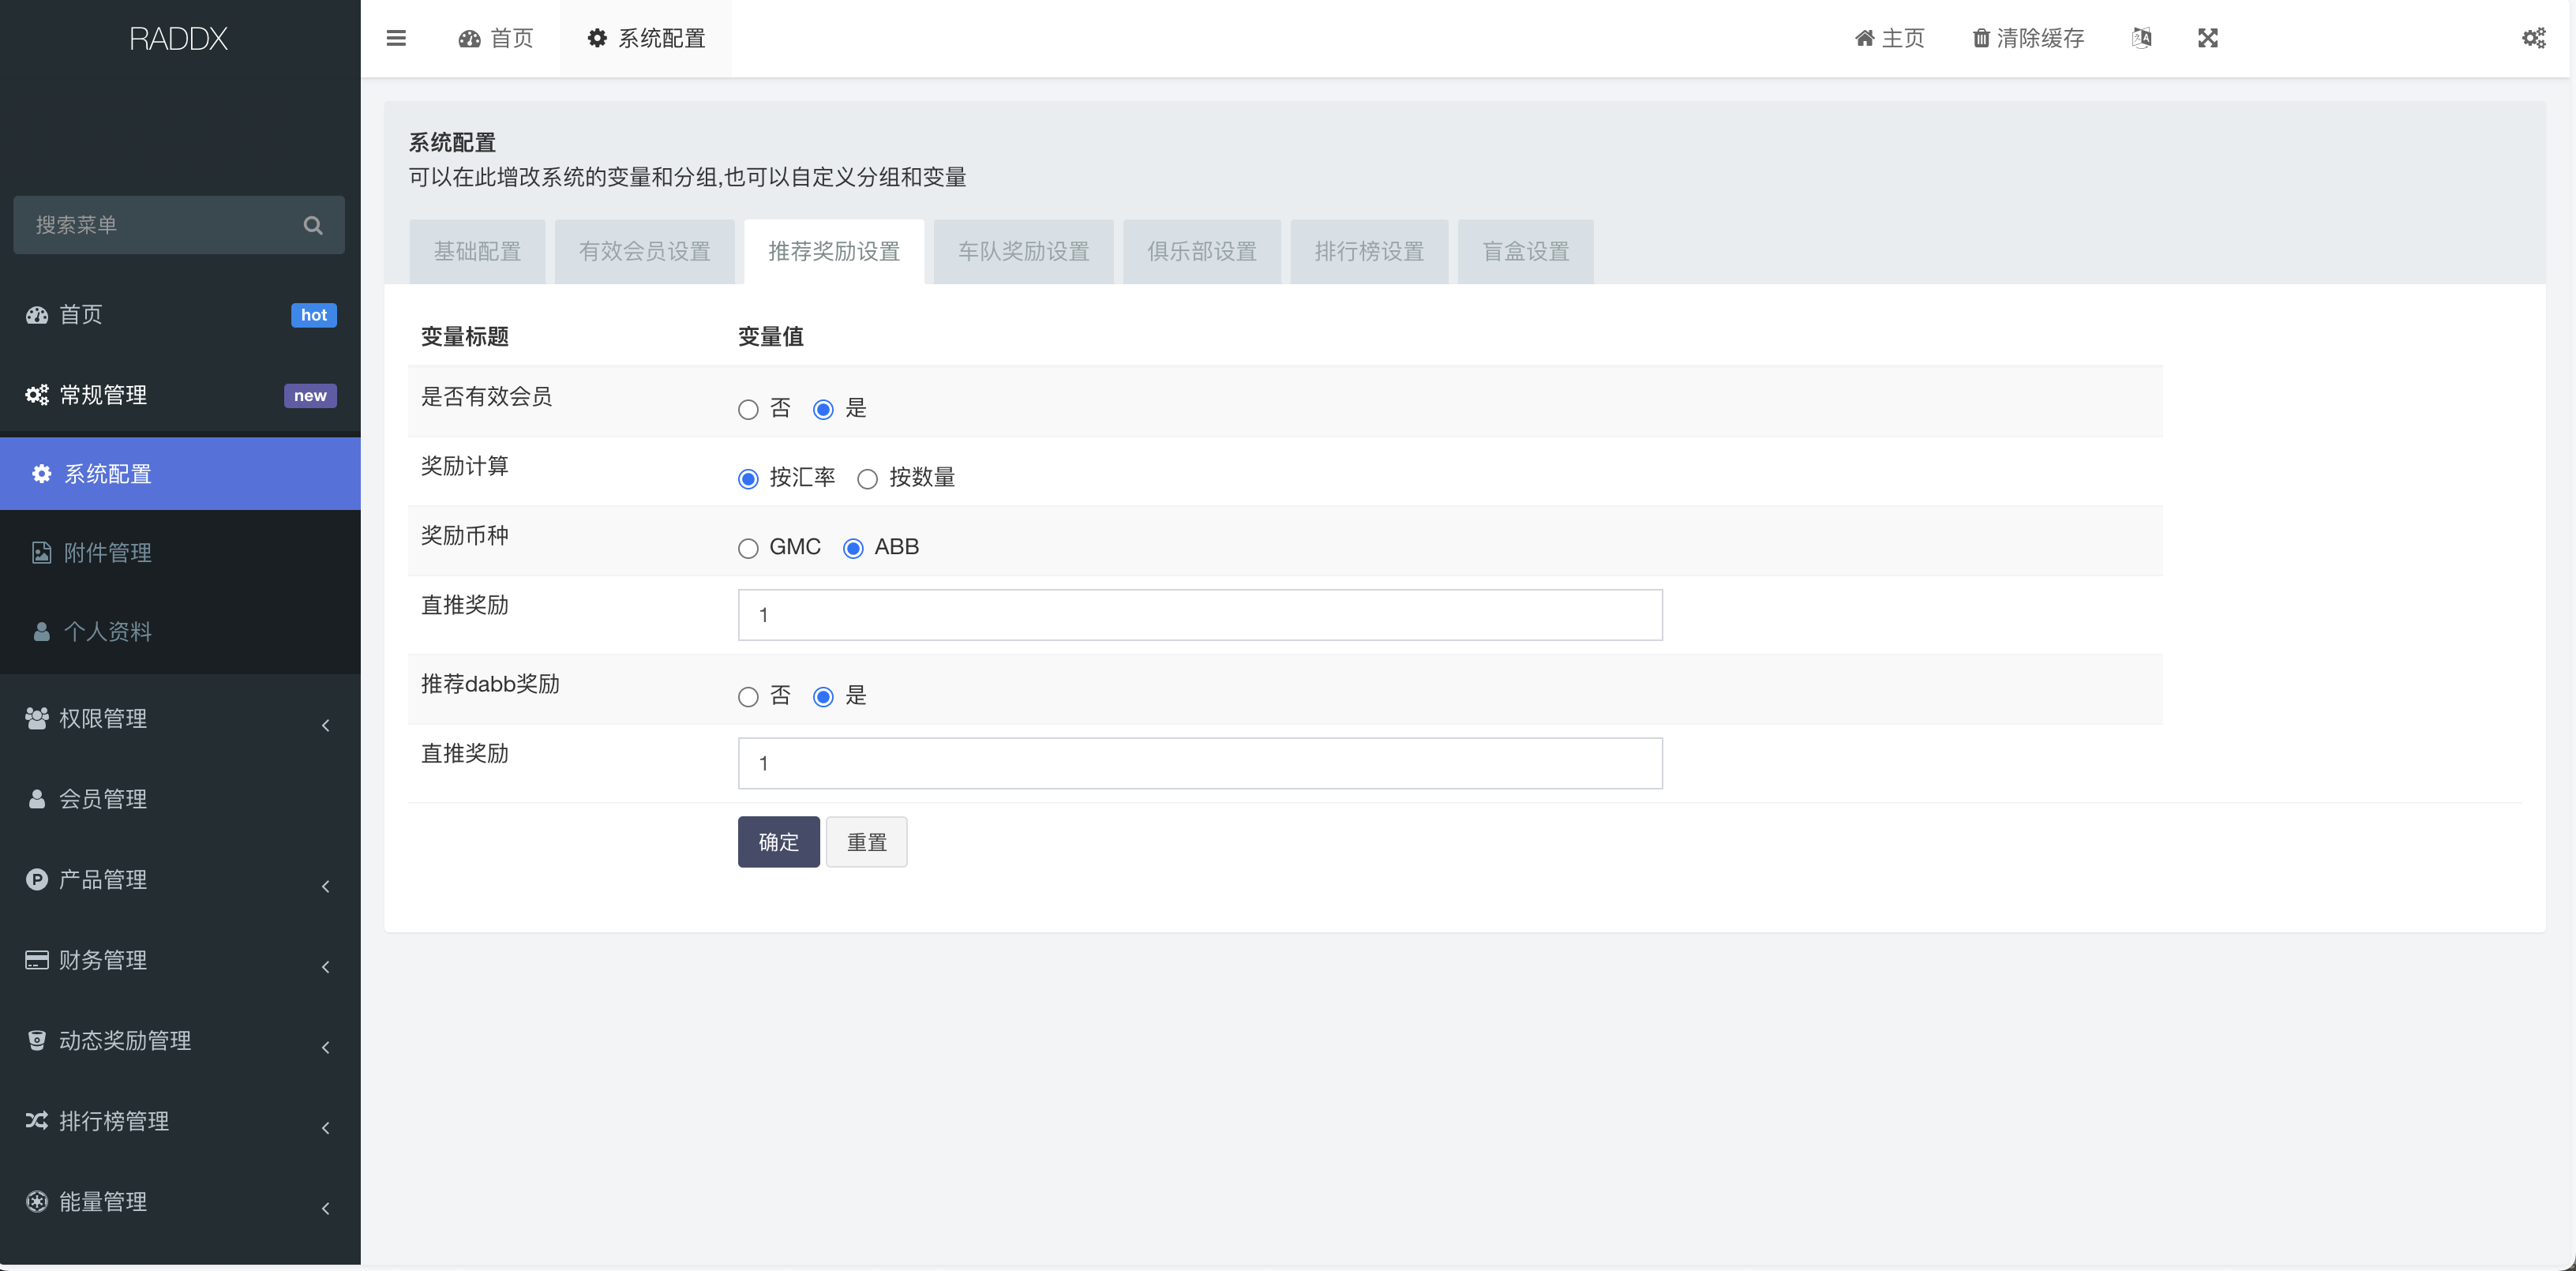Toggle fullscreen mode icon
Screen dimensions: 2576x1271
[x=2209, y=38]
